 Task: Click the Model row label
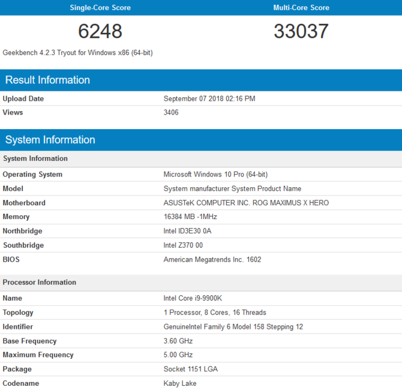[13, 189]
